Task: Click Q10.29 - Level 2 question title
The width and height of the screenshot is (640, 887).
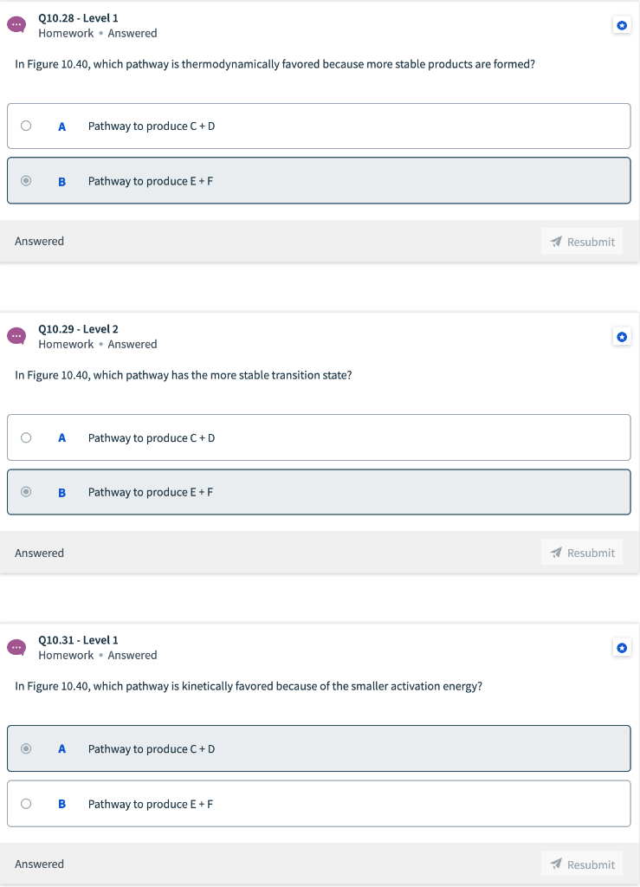Action: coord(78,328)
